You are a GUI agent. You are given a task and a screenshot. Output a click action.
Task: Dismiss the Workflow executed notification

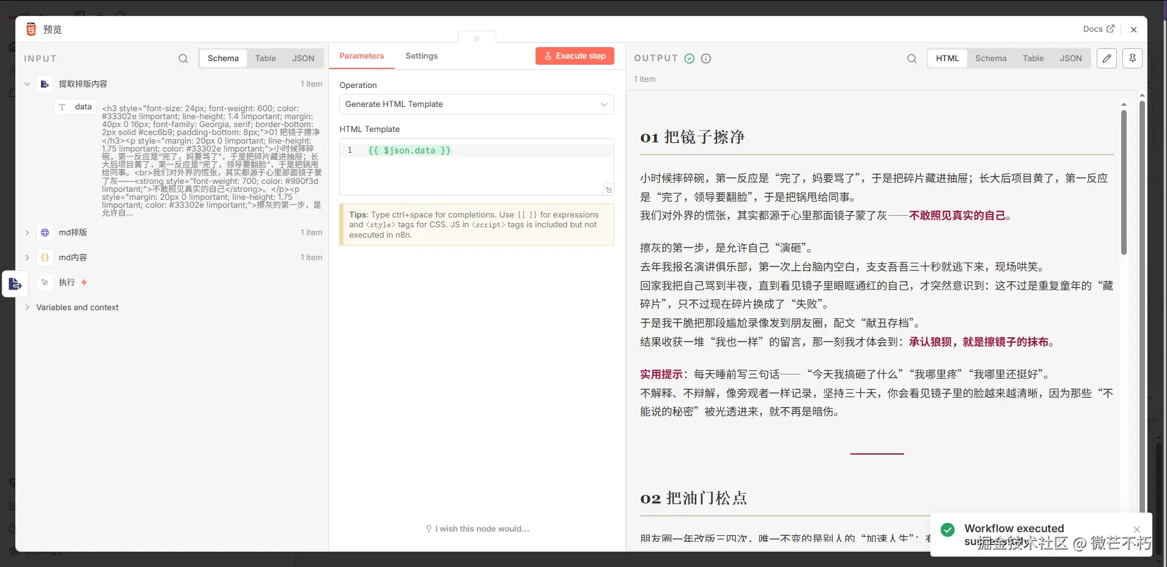pos(1136,529)
